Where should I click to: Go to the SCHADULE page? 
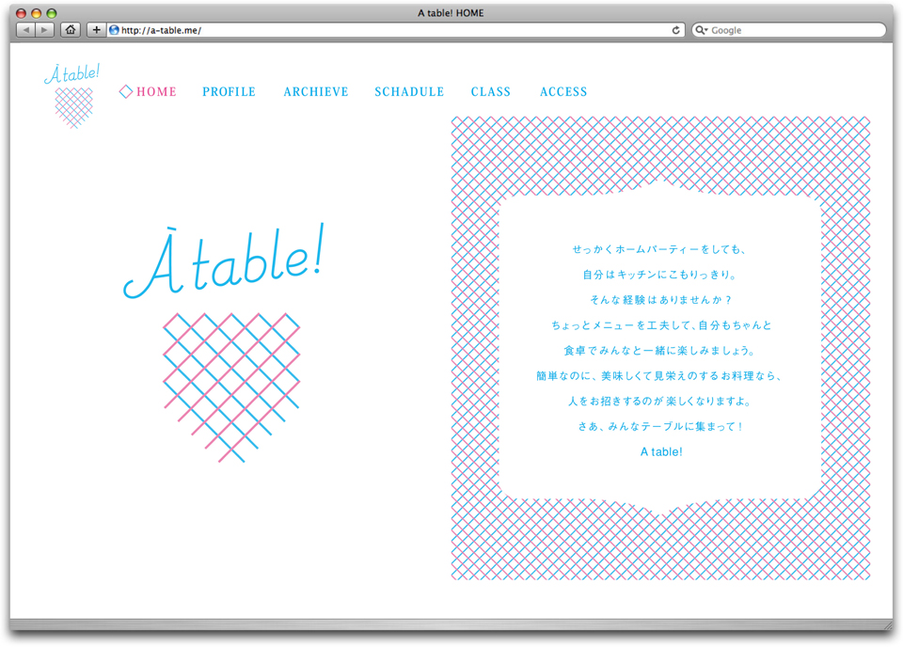pyautogui.click(x=409, y=91)
